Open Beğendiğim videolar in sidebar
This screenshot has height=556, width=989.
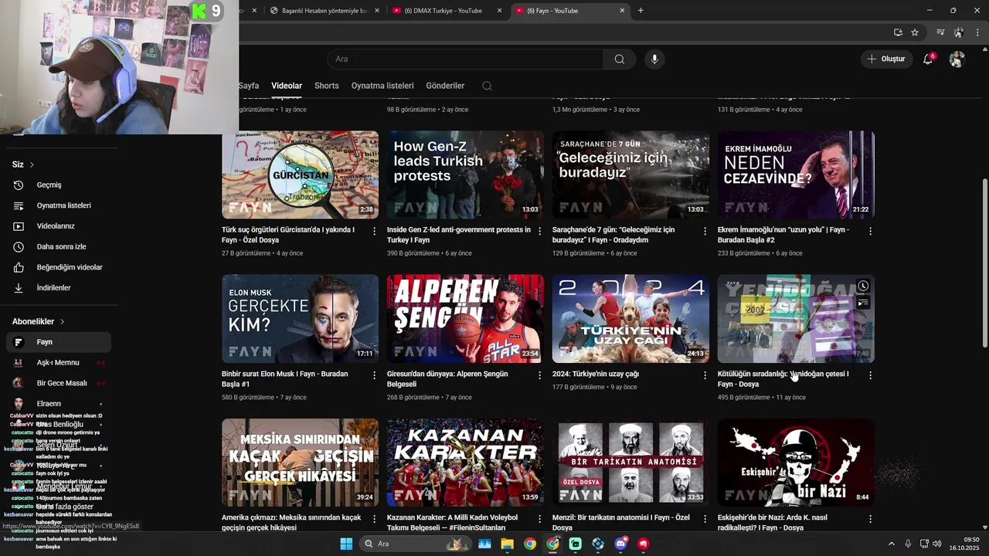pos(59,267)
